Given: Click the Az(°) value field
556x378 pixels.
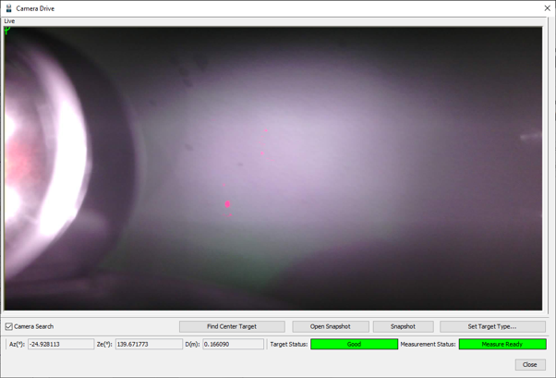Looking at the screenshot, I should [60, 344].
